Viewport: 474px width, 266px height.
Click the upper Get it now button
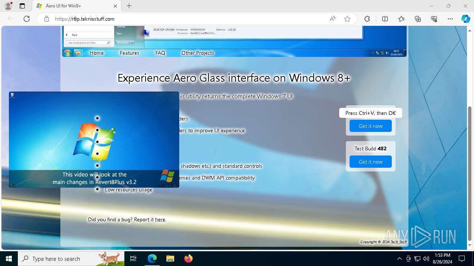[x=371, y=126]
